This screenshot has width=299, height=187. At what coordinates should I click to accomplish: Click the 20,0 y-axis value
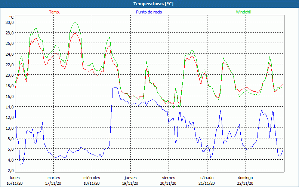tap(10, 75)
